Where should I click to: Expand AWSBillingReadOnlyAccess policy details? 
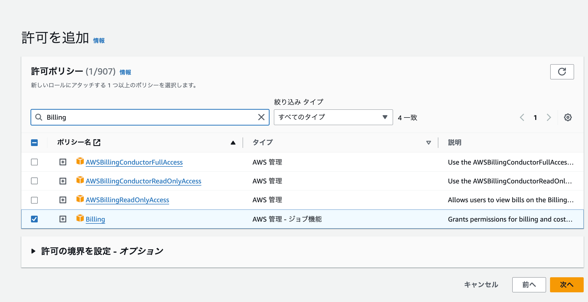(63, 200)
